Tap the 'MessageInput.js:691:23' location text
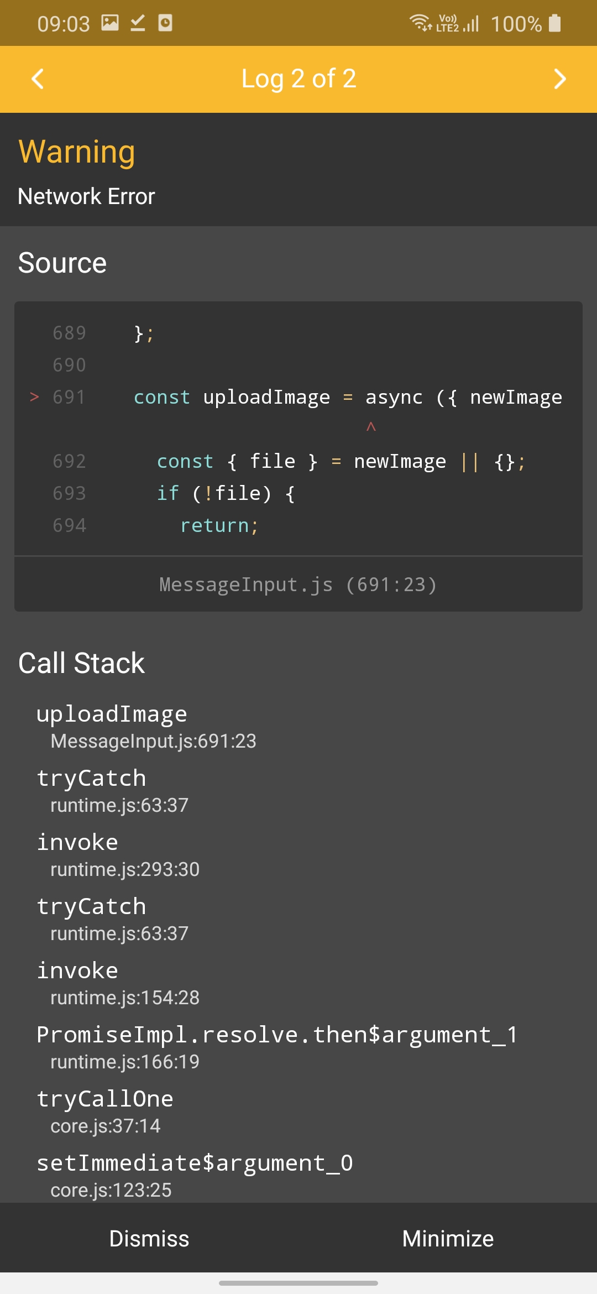The image size is (597, 1294). point(153,741)
